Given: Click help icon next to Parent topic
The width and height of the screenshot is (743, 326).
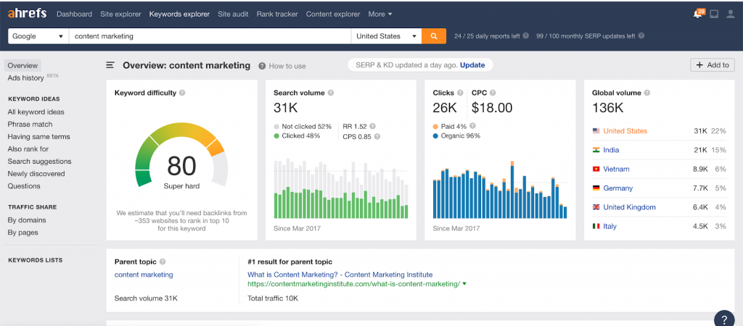Looking at the screenshot, I should (x=163, y=262).
